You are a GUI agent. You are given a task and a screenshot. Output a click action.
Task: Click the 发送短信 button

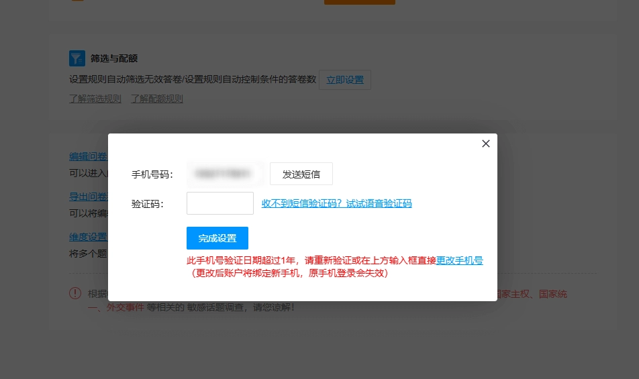click(x=301, y=174)
